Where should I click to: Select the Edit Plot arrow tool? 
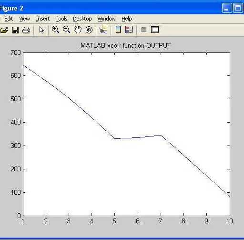coord(41,30)
